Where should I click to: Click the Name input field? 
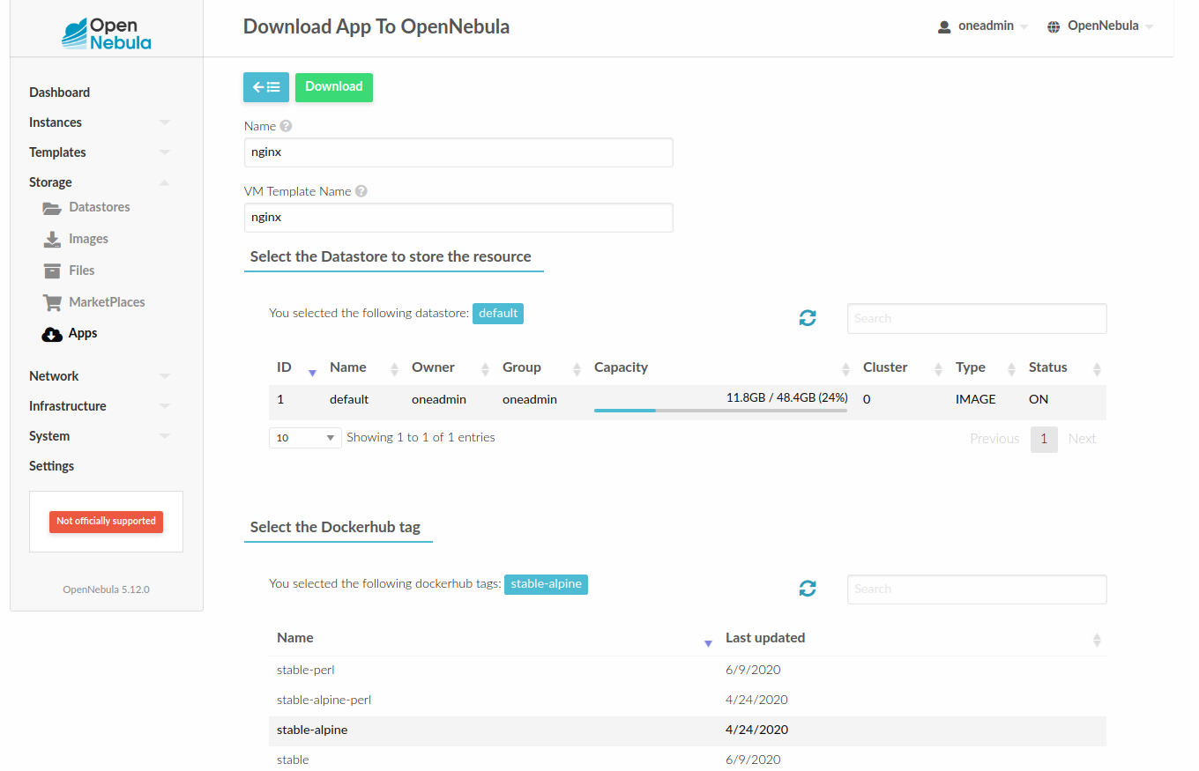pyautogui.click(x=458, y=152)
